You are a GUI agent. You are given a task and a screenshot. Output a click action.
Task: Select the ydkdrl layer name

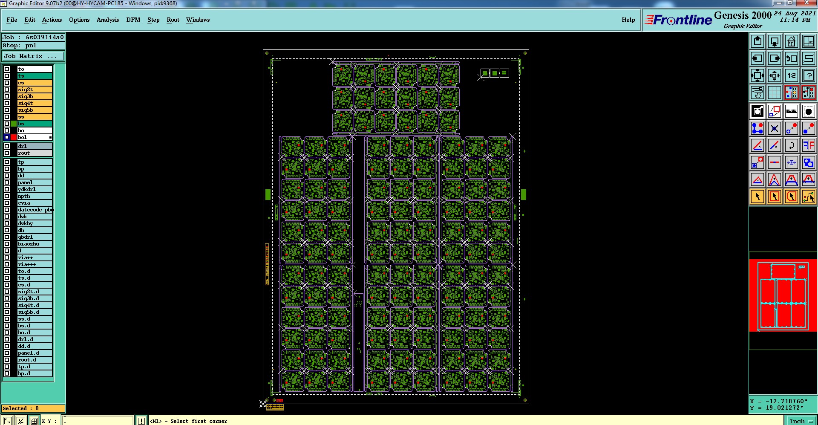pos(35,189)
